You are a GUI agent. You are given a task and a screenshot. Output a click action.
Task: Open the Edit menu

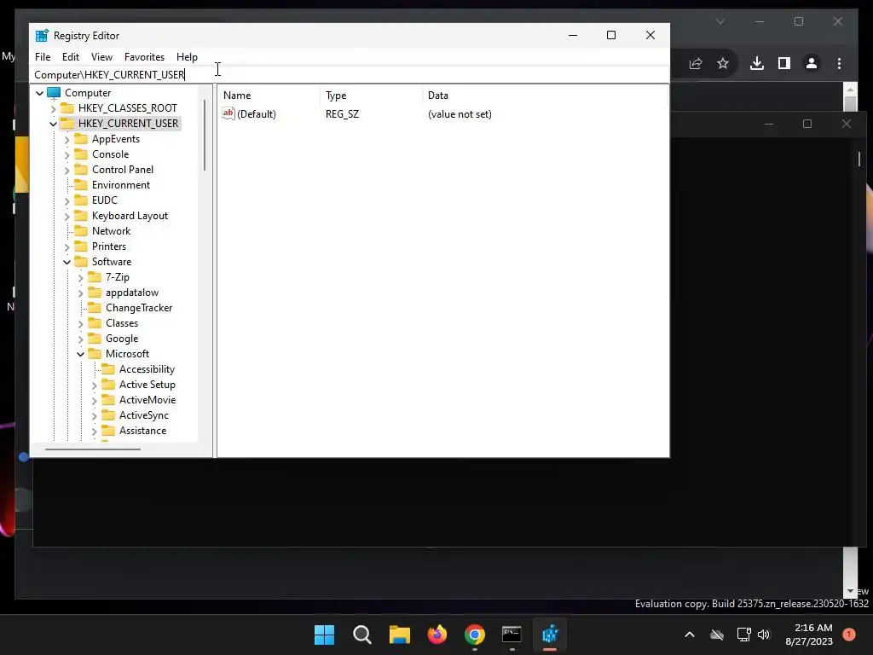(x=70, y=57)
